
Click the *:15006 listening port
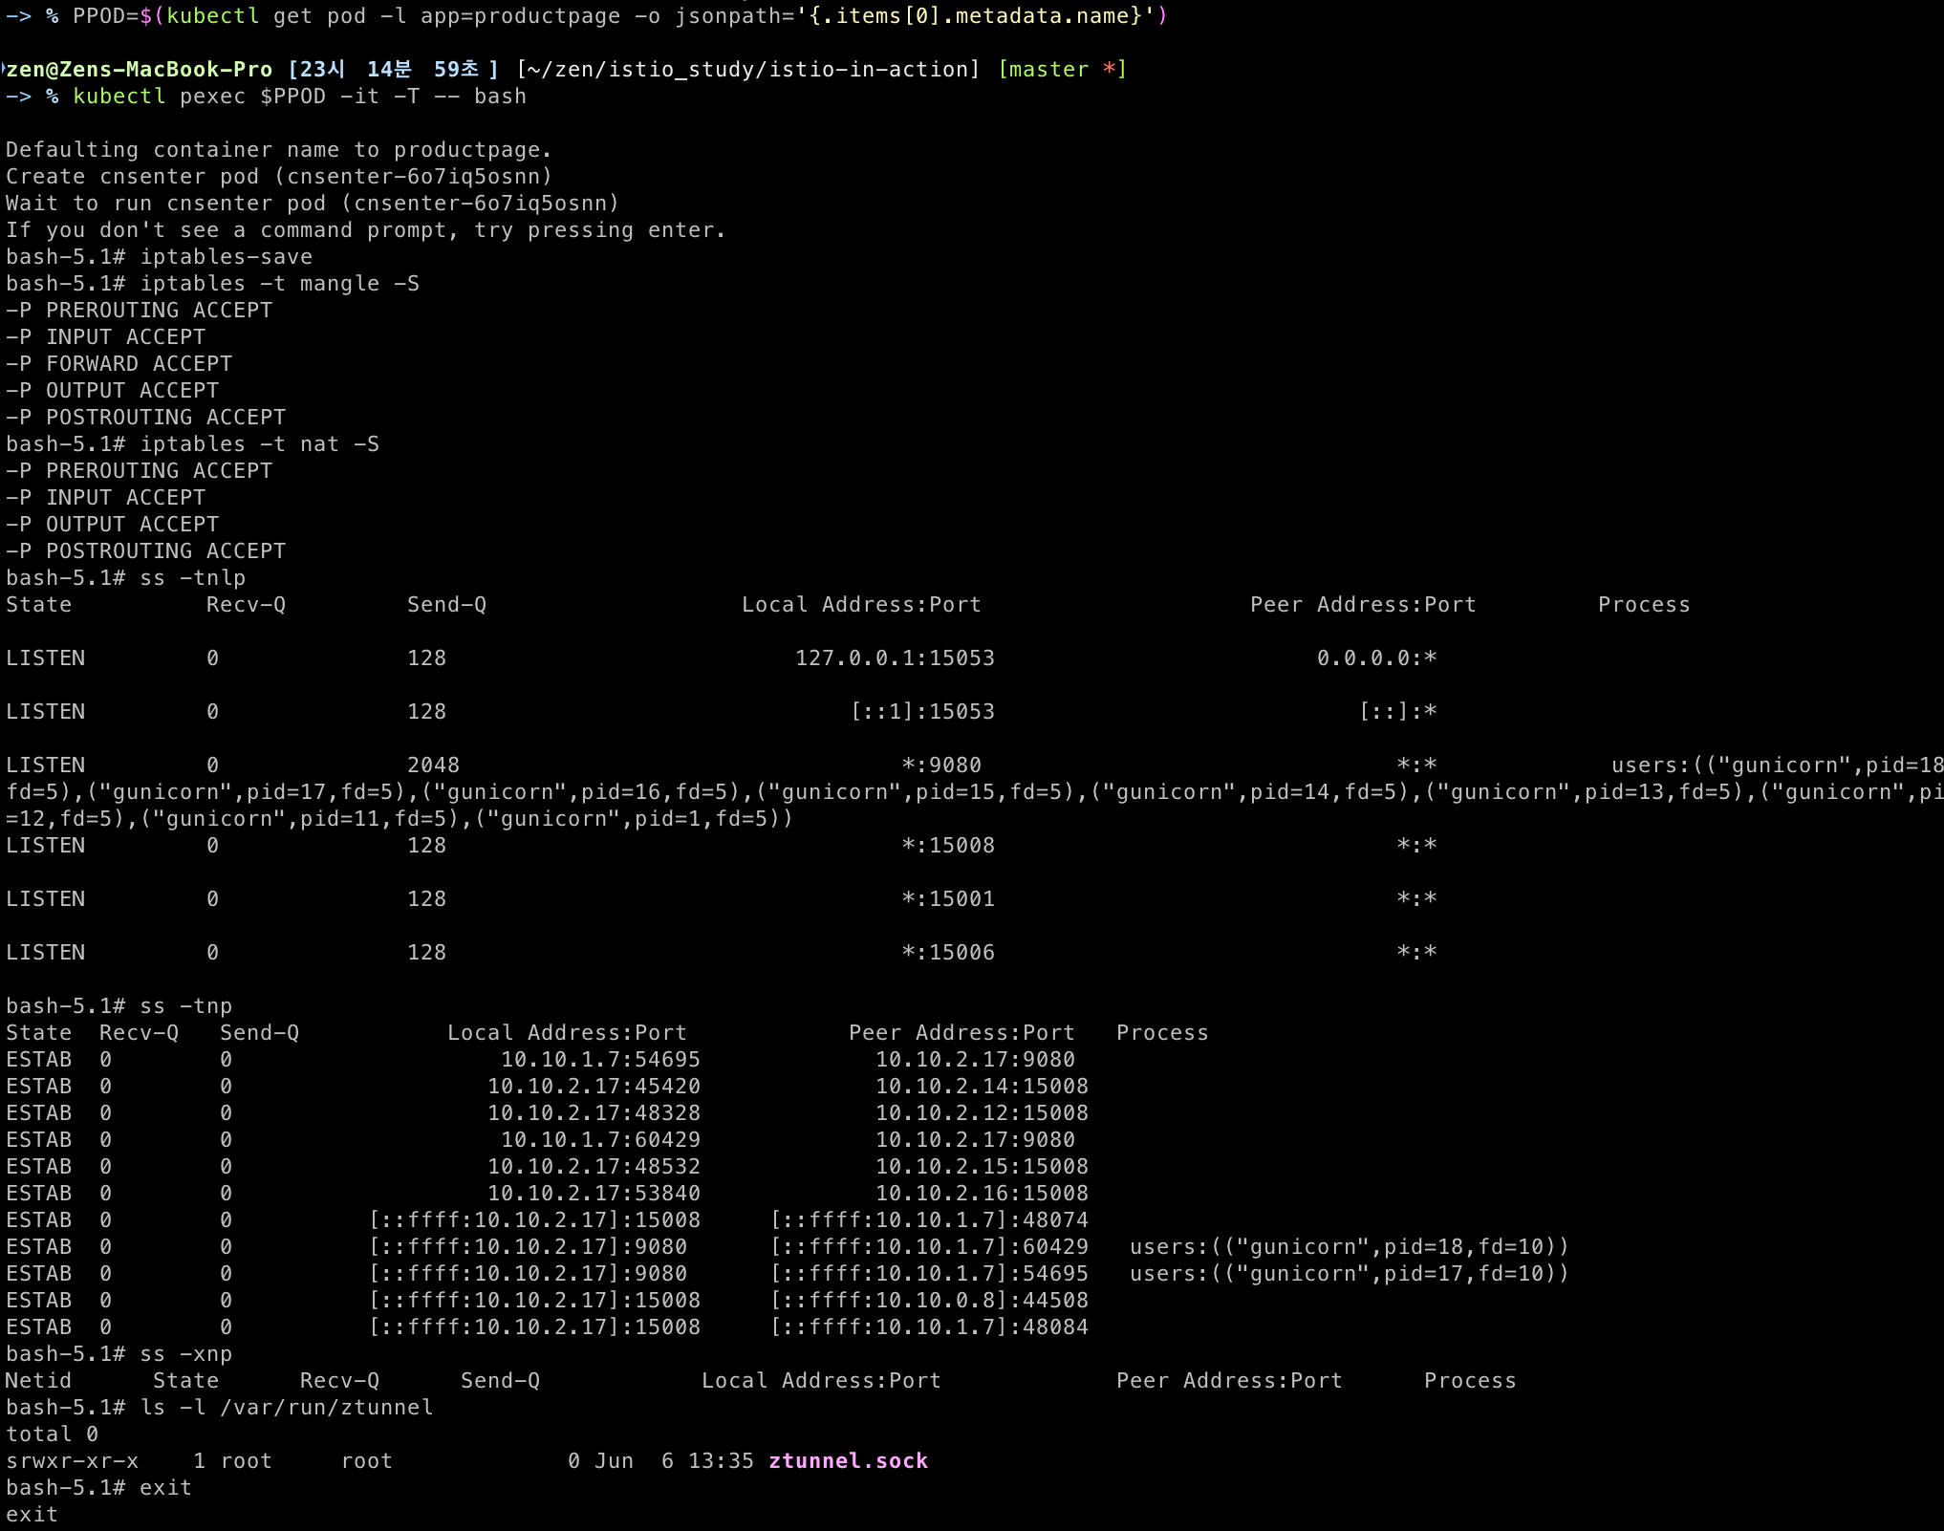click(x=948, y=953)
